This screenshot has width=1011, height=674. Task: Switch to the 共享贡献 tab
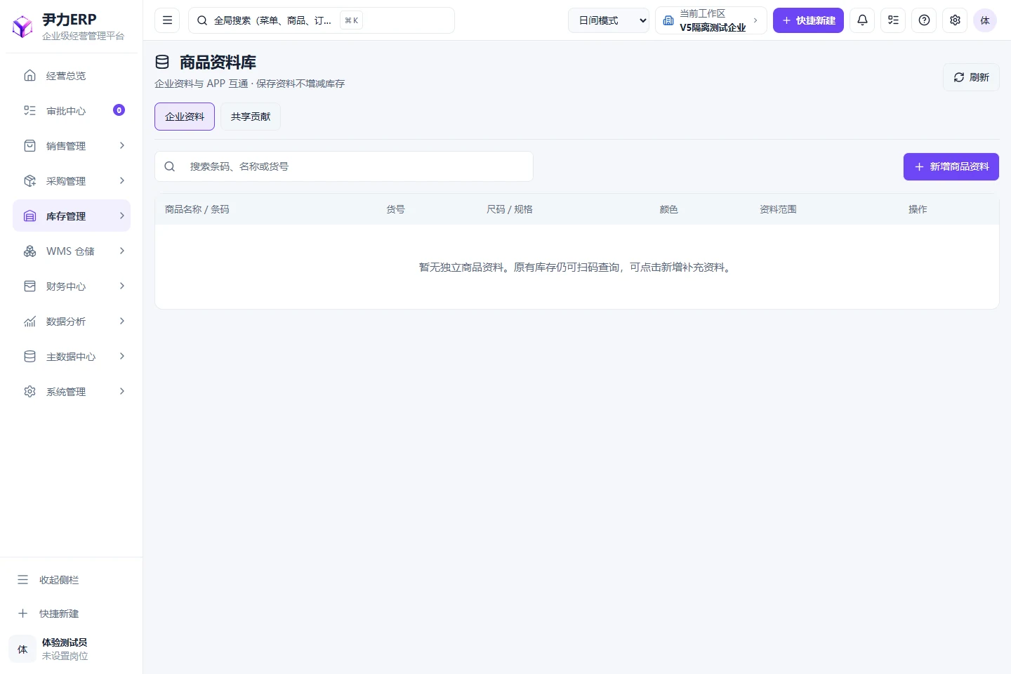pos(251,117)
